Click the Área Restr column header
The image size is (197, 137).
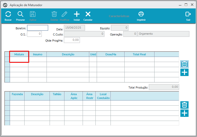[x=89, y=96]
